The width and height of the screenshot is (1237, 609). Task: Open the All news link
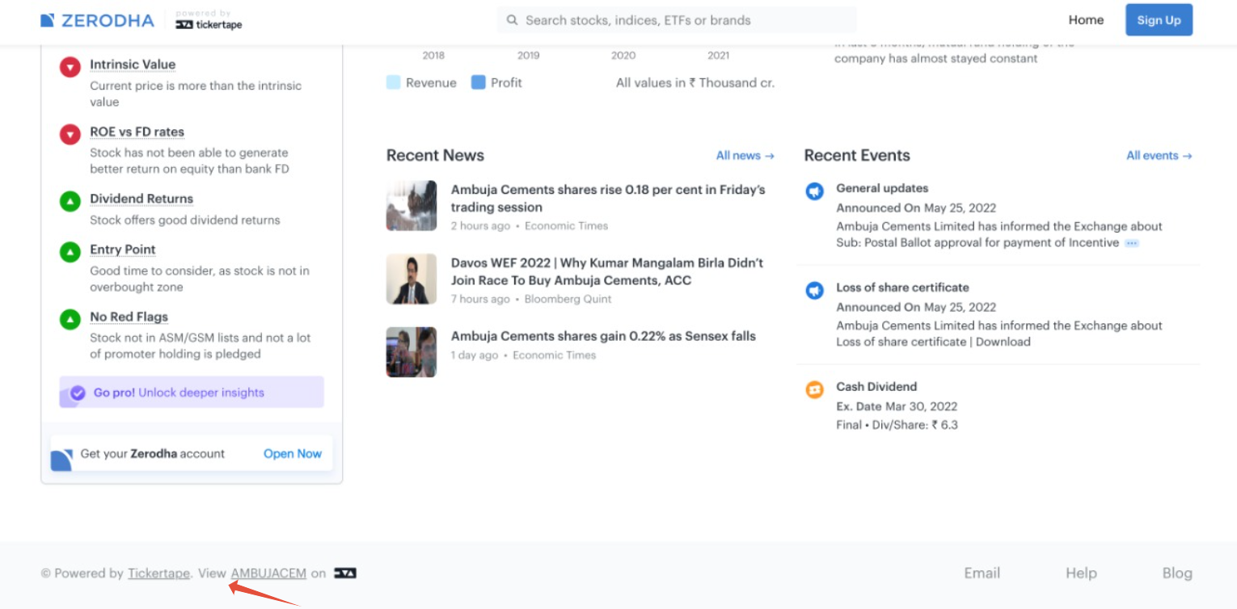[x=745, y=156]
